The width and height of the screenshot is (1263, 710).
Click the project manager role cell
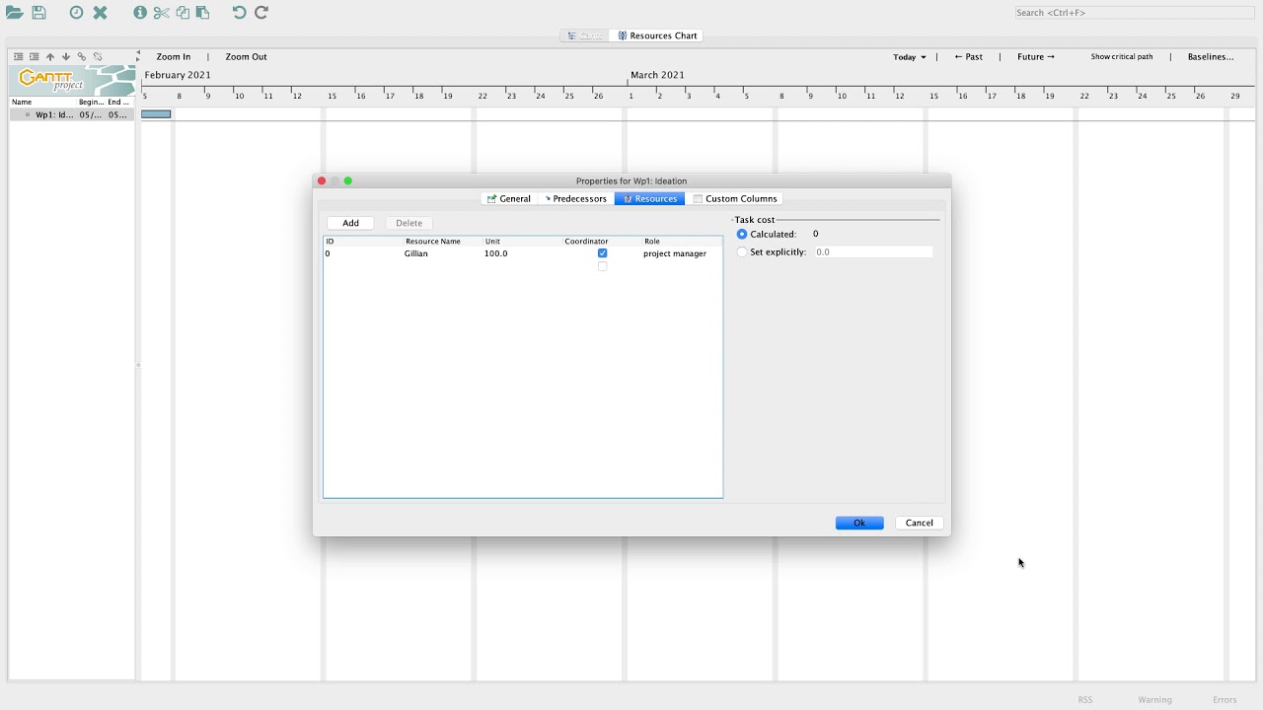(681, 253)
